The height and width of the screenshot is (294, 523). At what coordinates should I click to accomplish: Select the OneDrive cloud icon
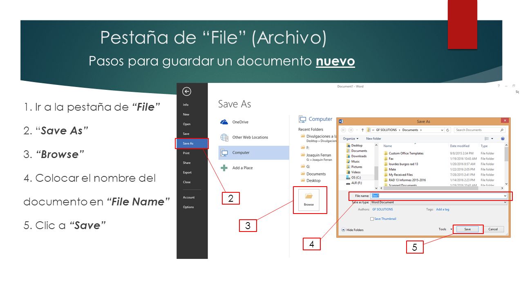click(224, 122)
